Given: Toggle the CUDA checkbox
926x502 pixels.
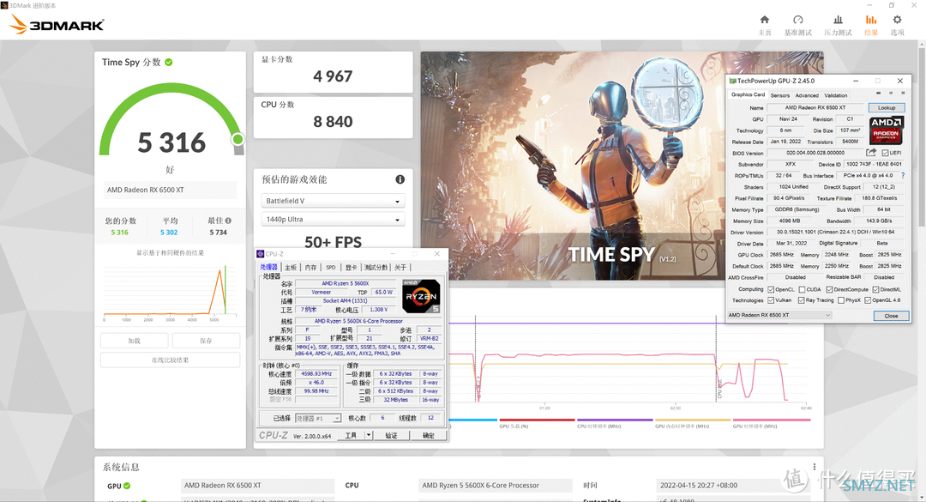Looking at the screenshot, I should (802, 290).
